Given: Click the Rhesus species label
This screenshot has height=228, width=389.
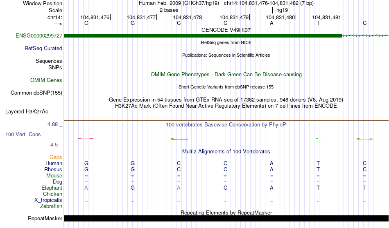Looking at the screenshot, I should pyautogui.click(x=53, y=169).
